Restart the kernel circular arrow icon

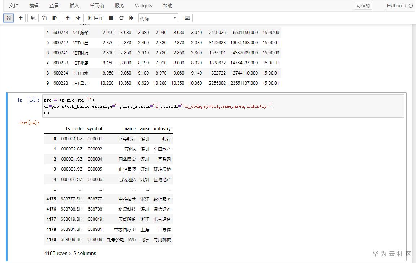coord(121,18)
